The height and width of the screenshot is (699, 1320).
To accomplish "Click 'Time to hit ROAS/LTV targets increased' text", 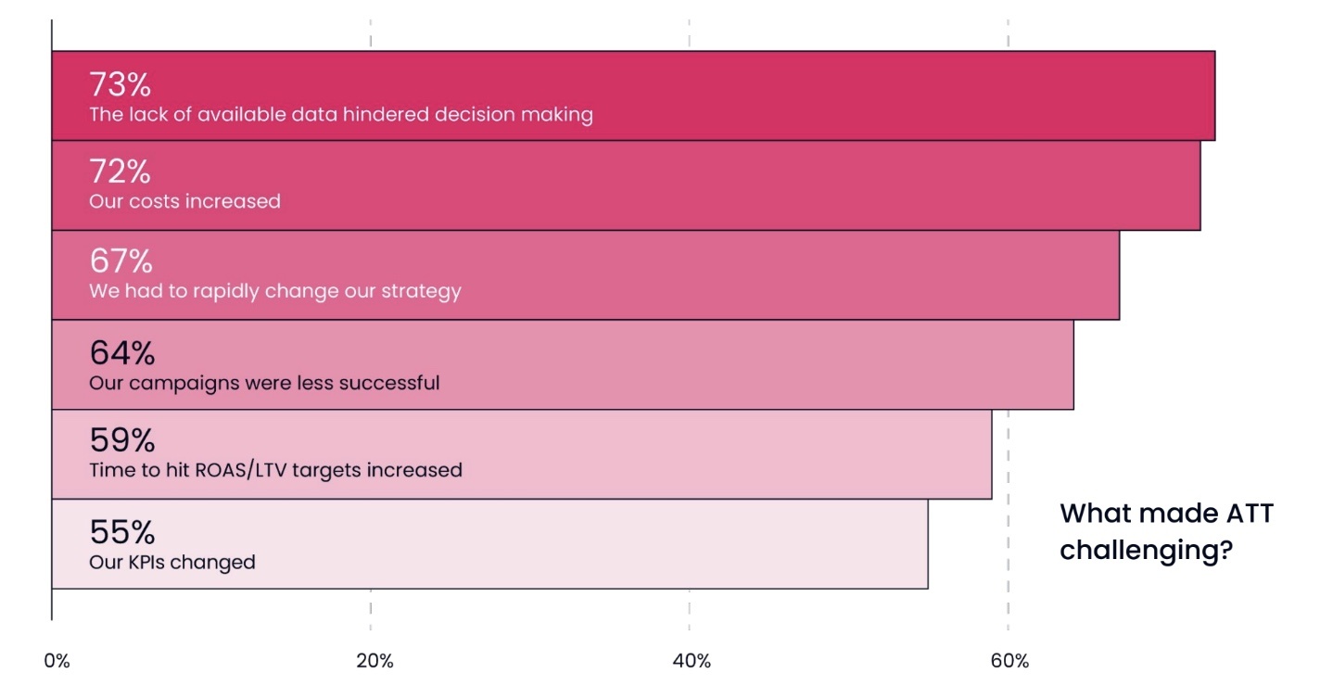I will tap(275, 470).
